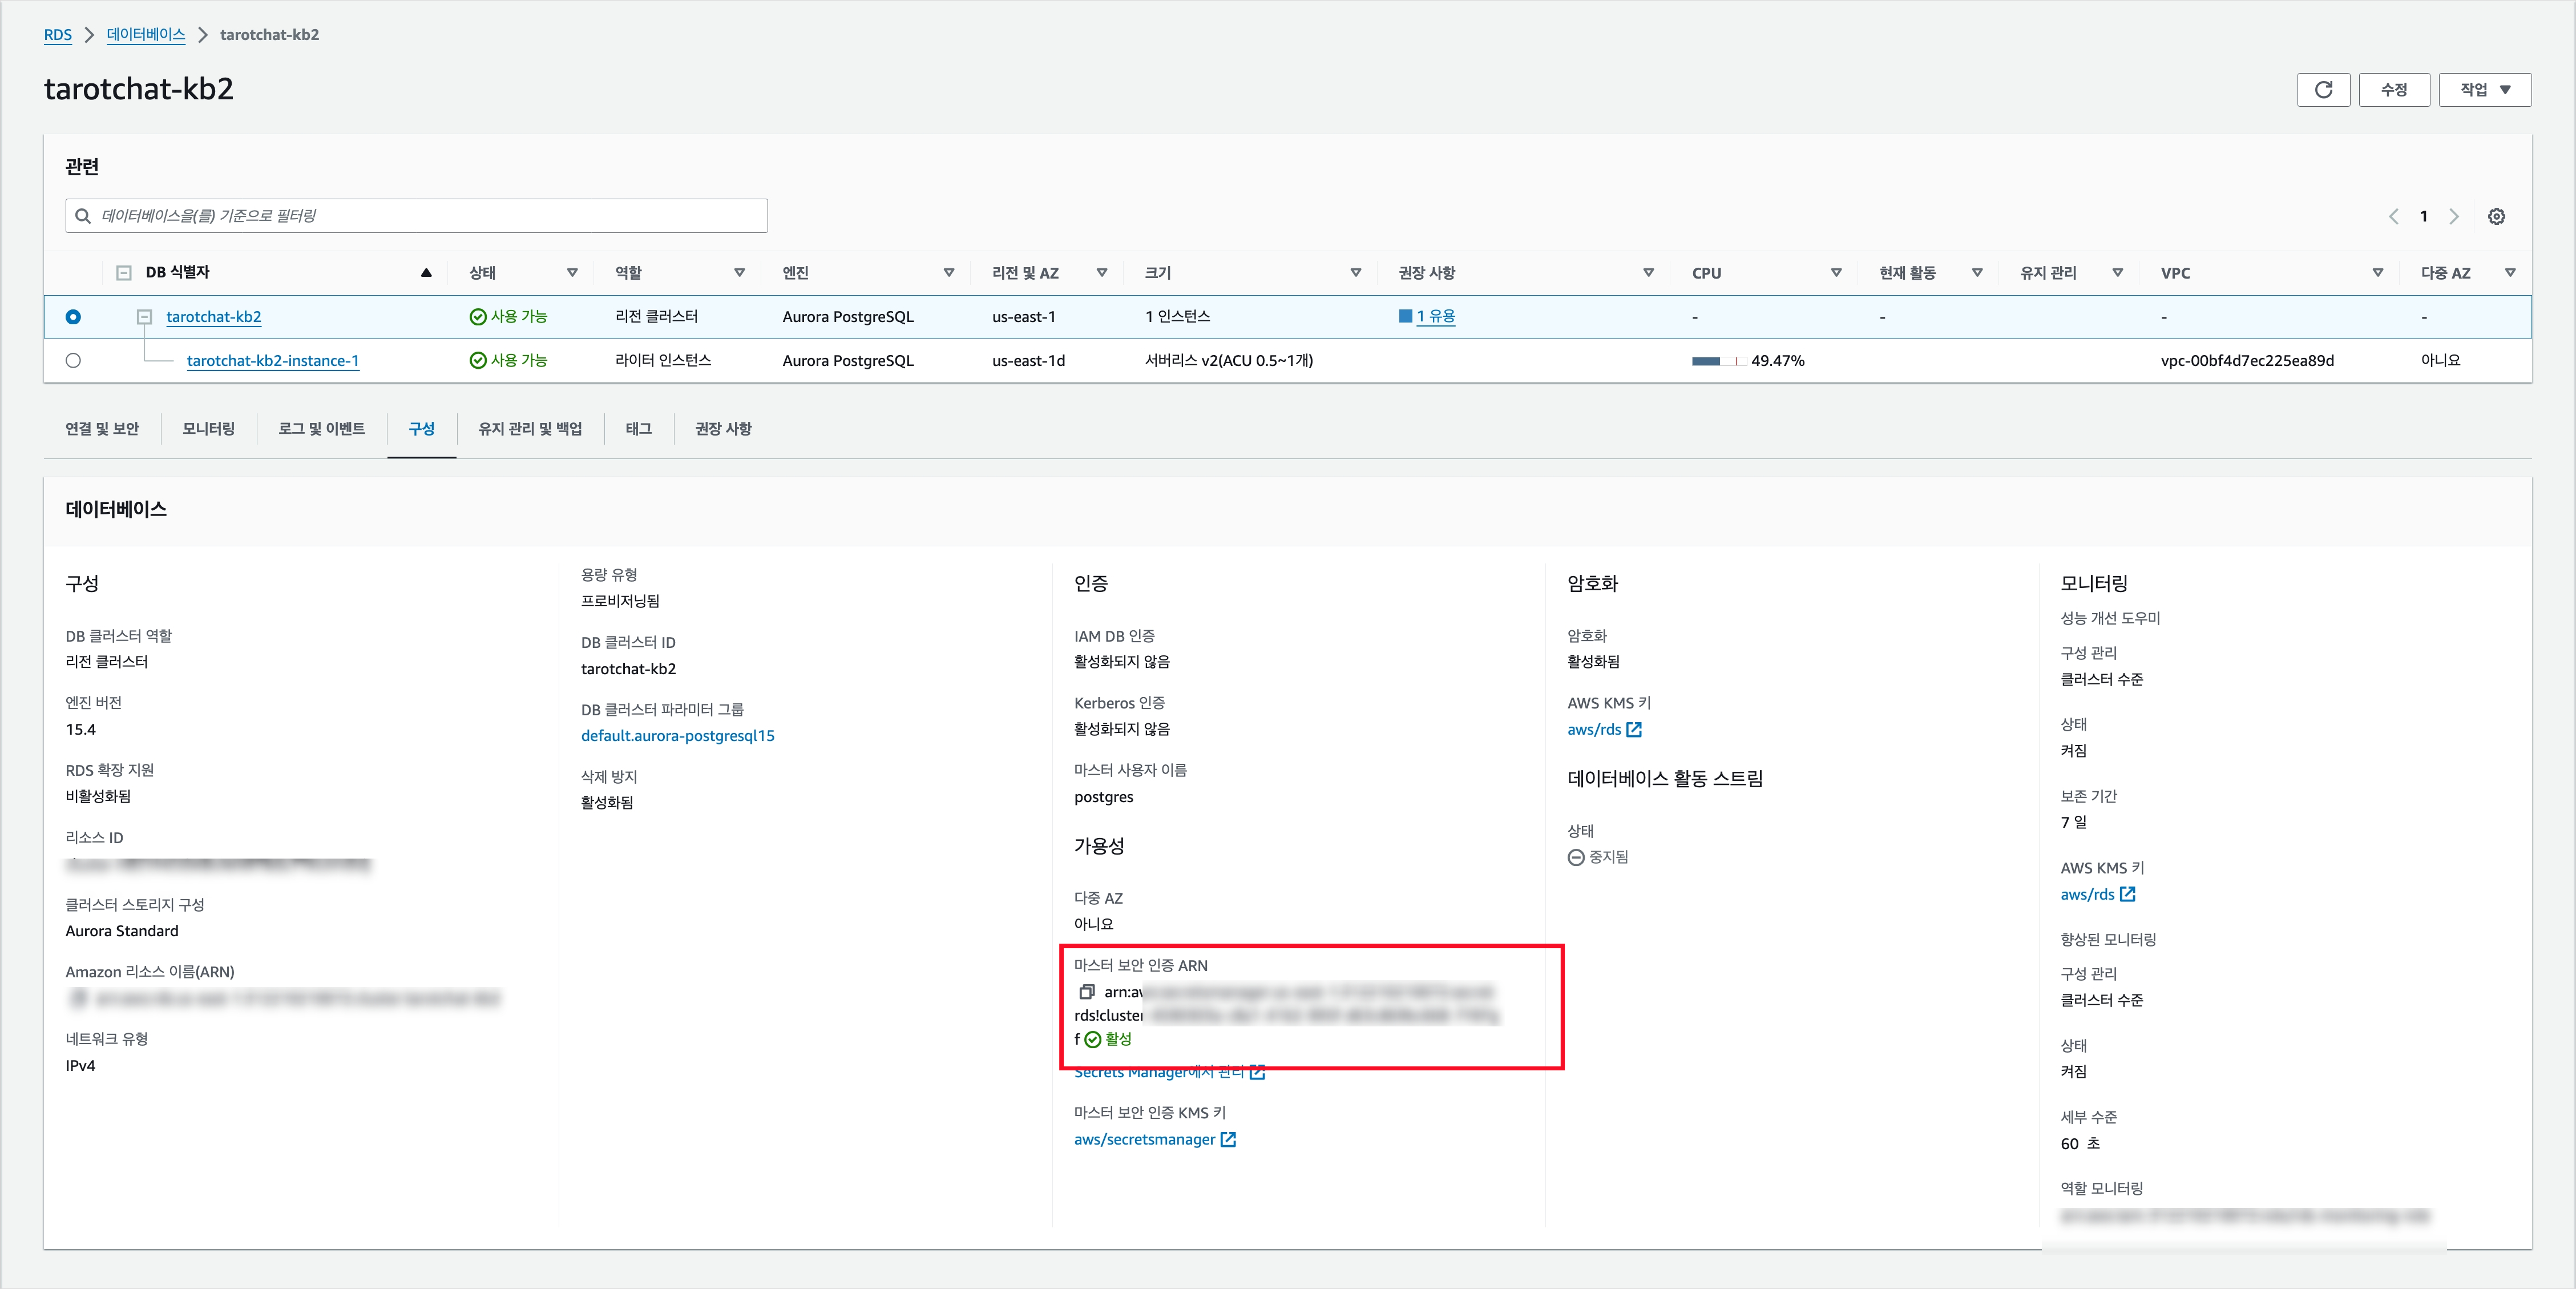Viewport: 2576px width, 1289px height.
Task: Open aws/secretsmanager external link icon
Action: pos(1228,1139)
